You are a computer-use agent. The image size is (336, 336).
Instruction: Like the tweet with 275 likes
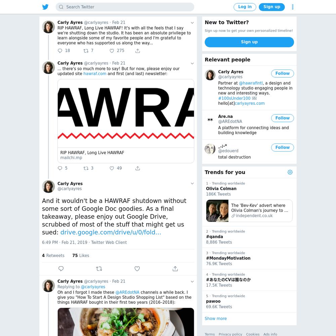[x=112, y=51]
